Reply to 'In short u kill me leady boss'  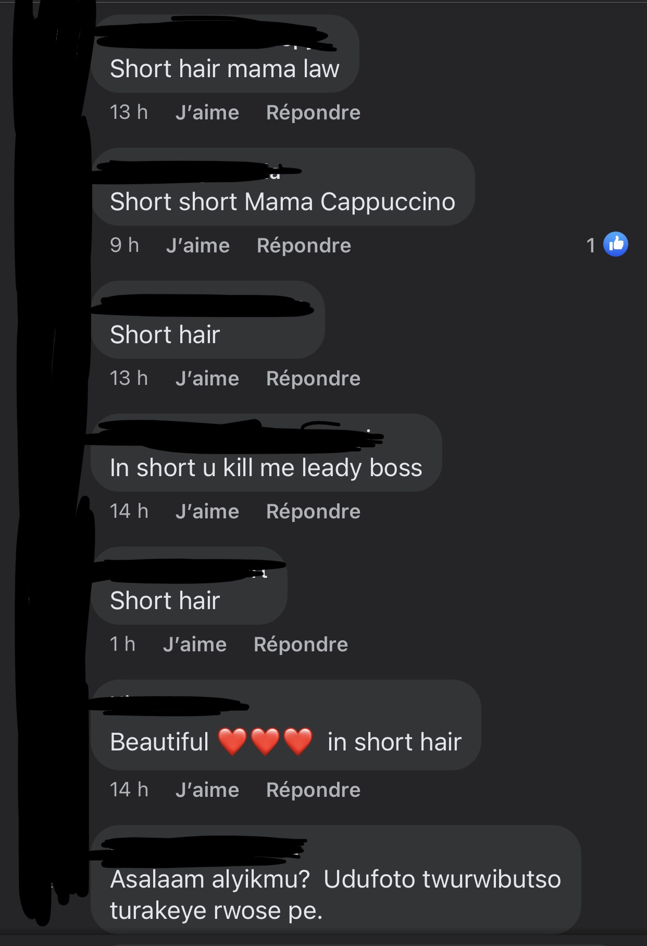point(313,512)
